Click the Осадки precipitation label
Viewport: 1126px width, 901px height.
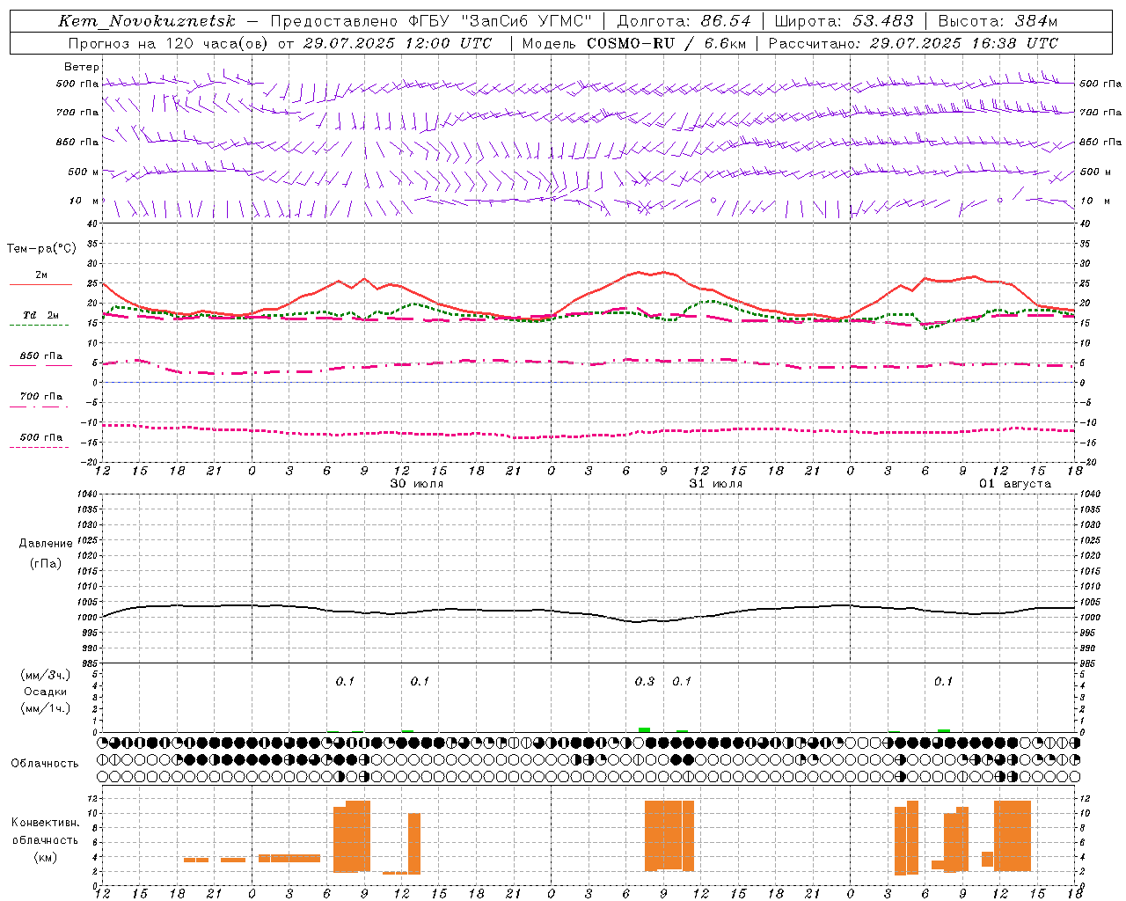coord(46,692)
